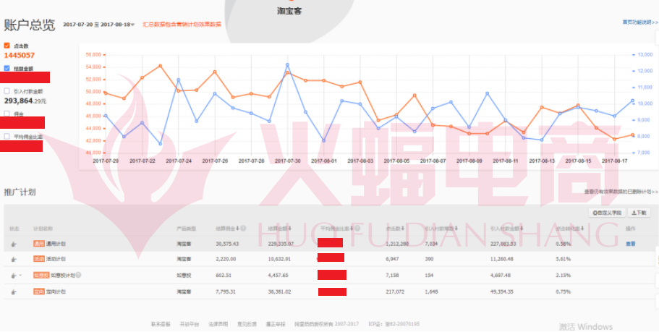Click 产品类型 column header
659x332 pixels.
186,229
